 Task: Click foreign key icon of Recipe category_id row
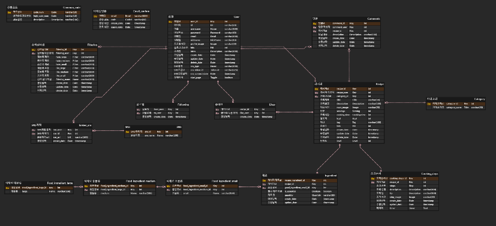pos(316,96)
